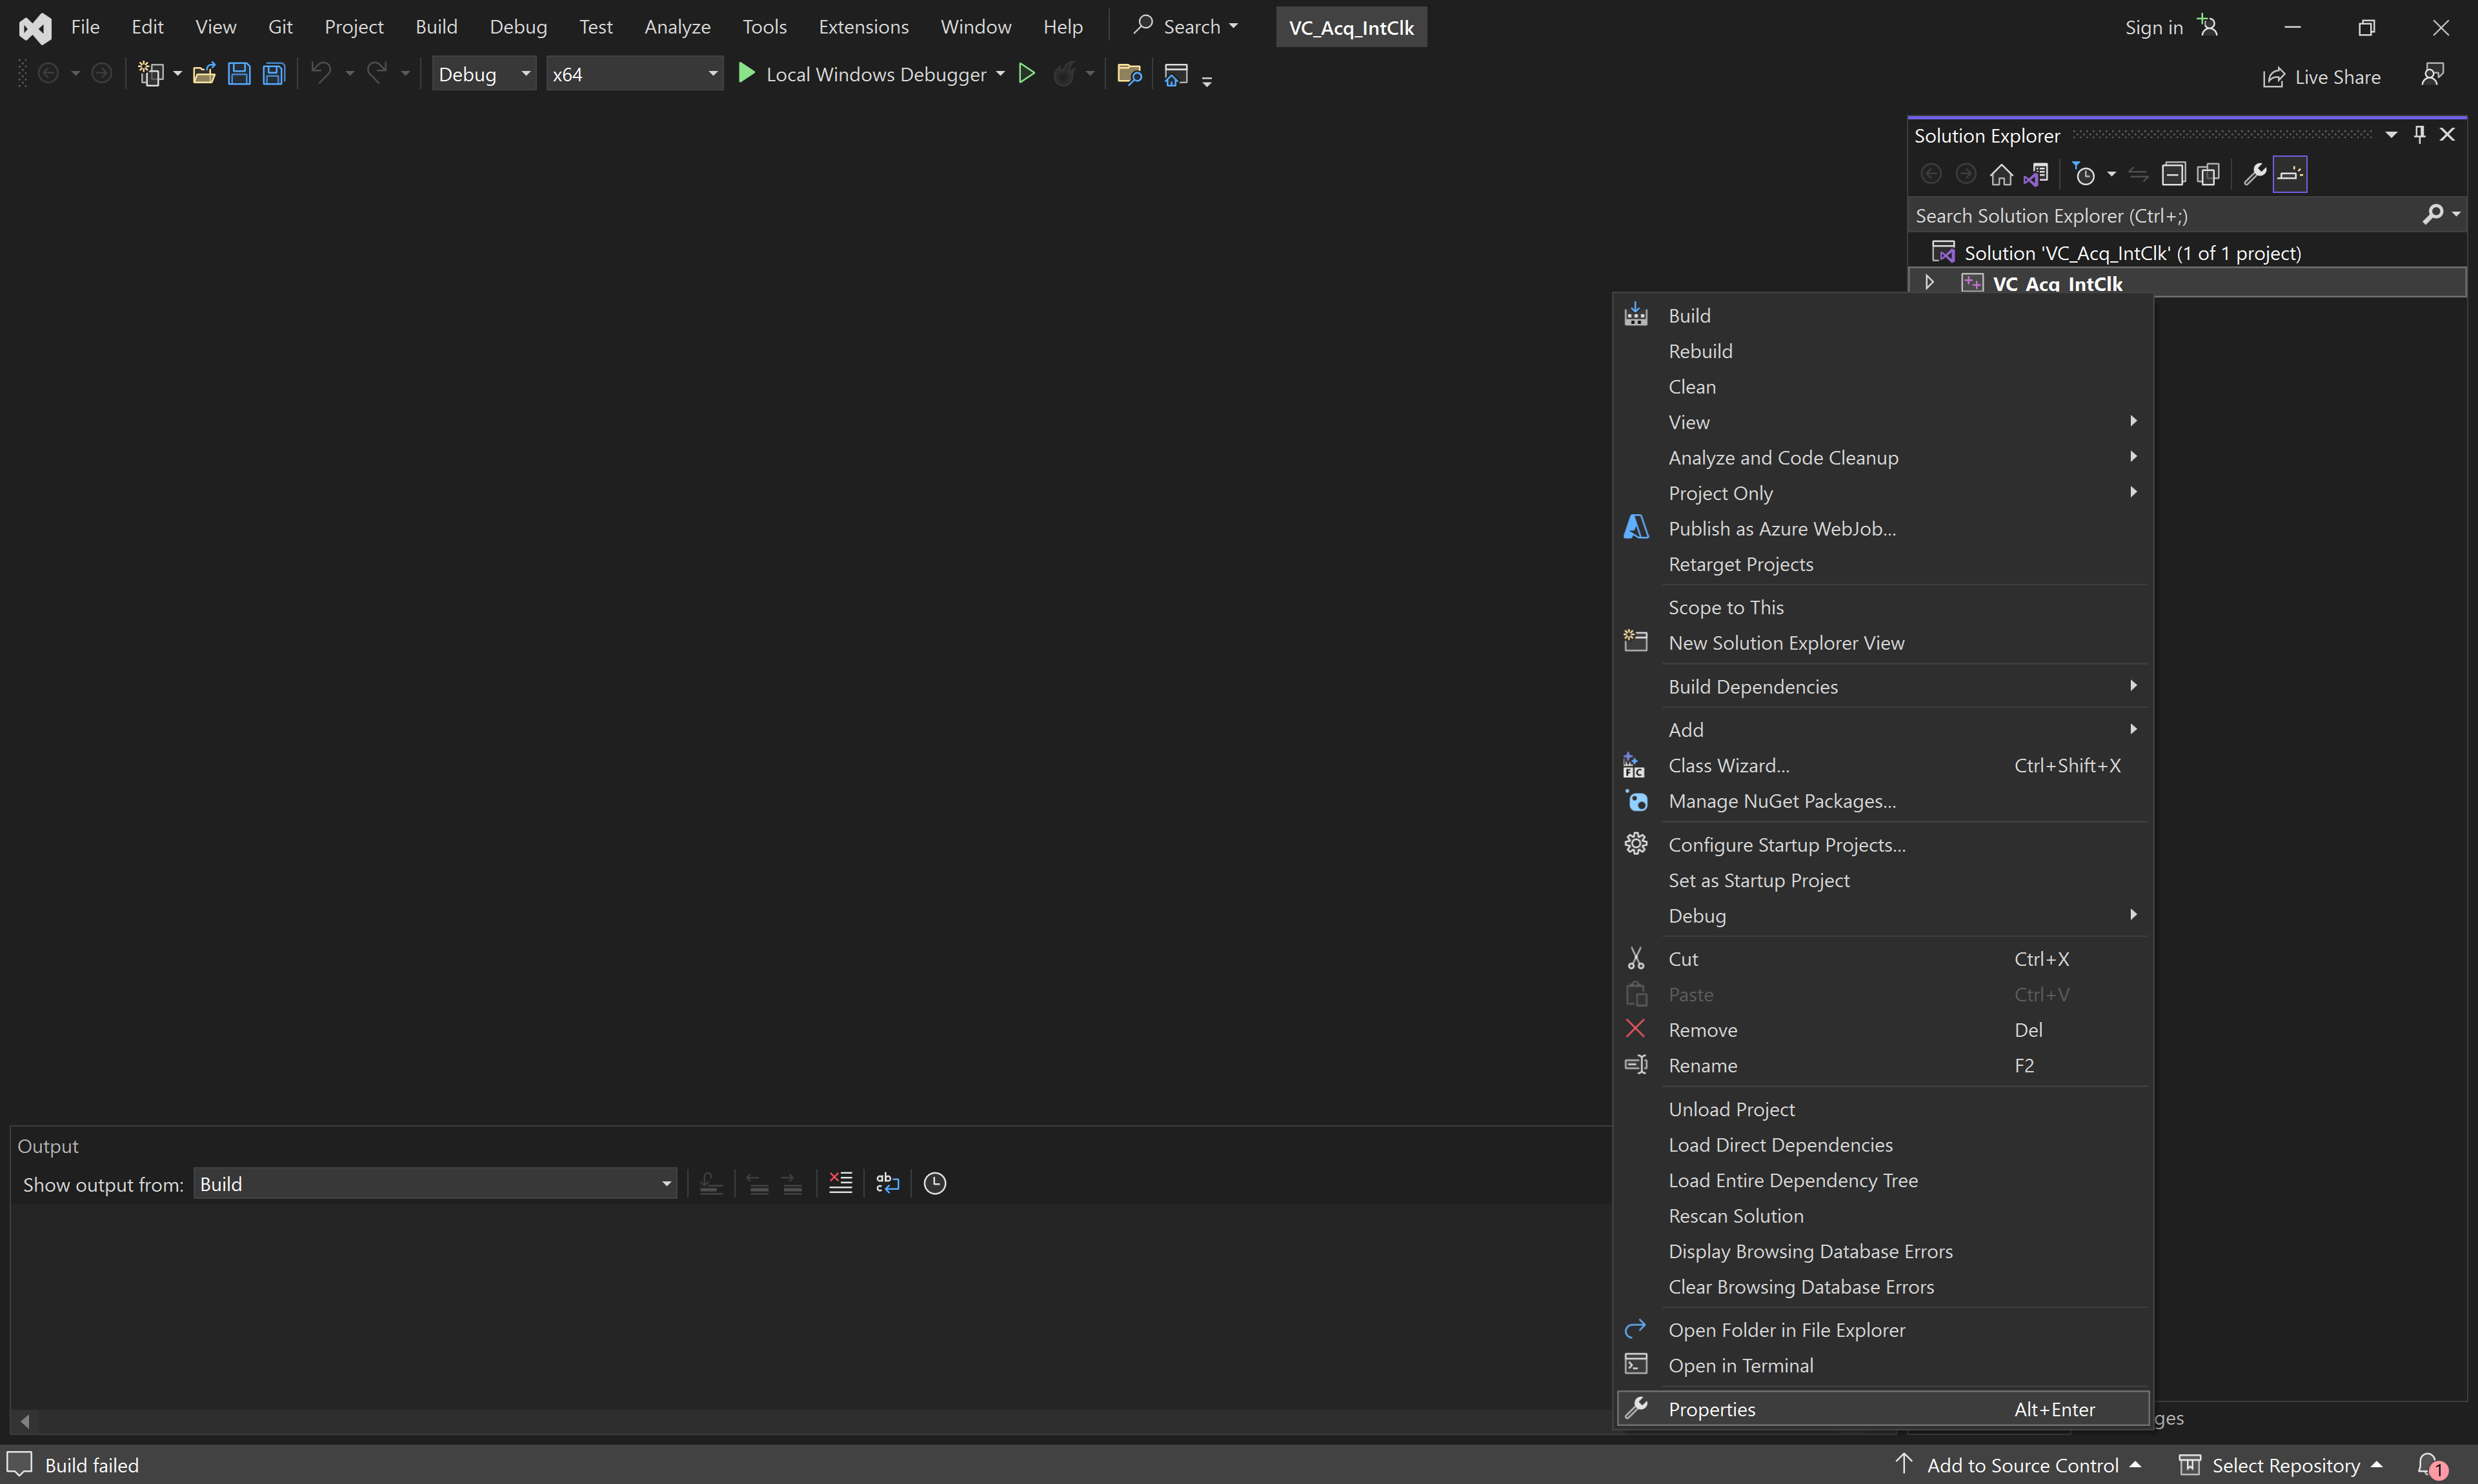Open the Add submenu in context menu
The image size is (2478, 1484).
pyautogui.click(x=1882, y=730)
